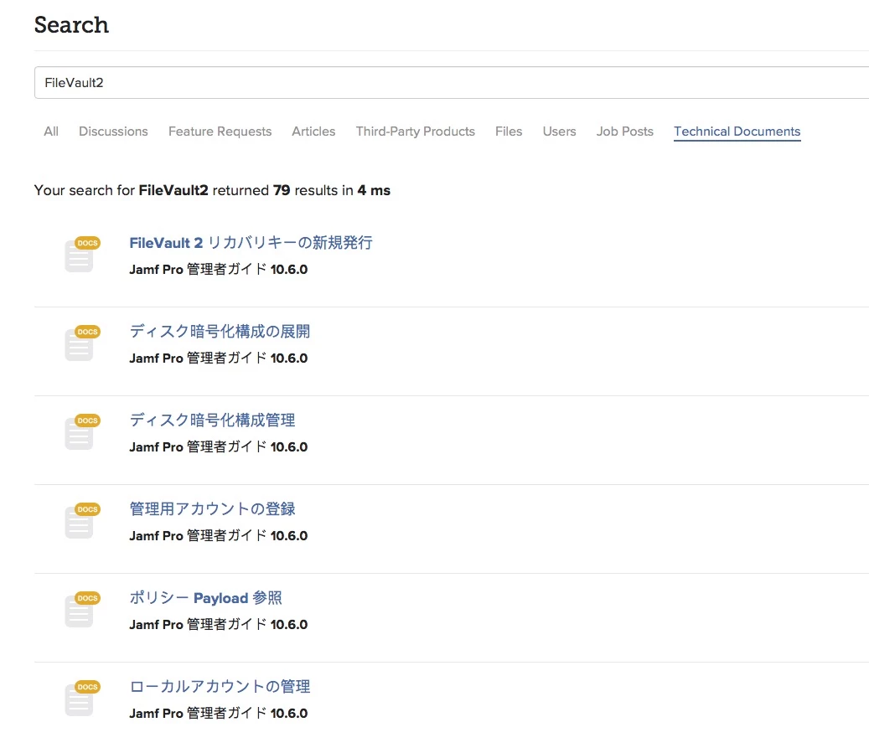Screen dimensions: 869x748
Task: Open ポリシー Payload 参照 result link
Action: coord(205,598)
